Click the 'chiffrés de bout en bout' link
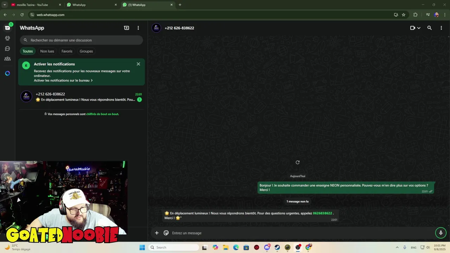 (102, 114)
